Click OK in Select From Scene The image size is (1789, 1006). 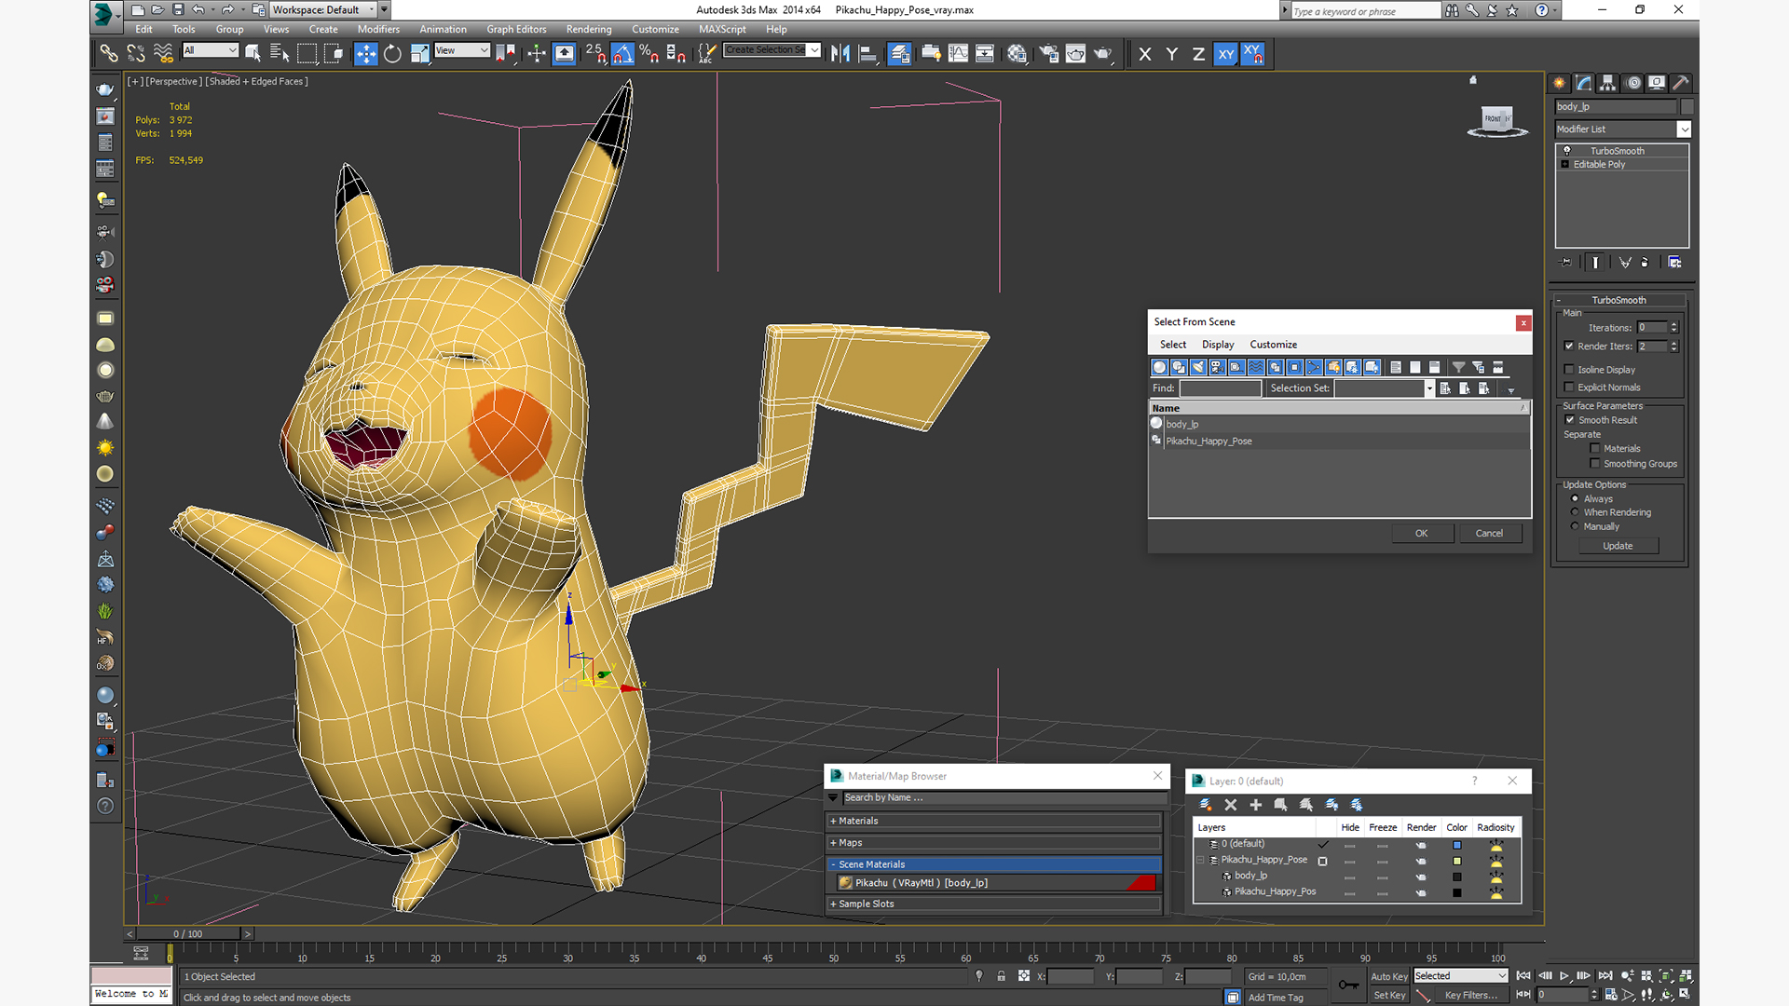point(1422,534)
